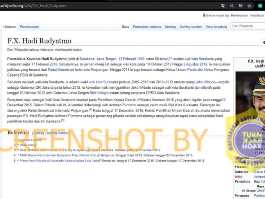
Task: Click the Wakil label in the infobox
Action: [238, 177]
